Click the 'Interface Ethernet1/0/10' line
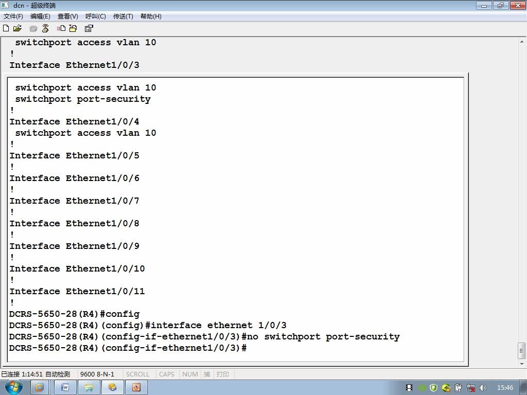Screen dimensions: 527x395 (x=77, y=268)
